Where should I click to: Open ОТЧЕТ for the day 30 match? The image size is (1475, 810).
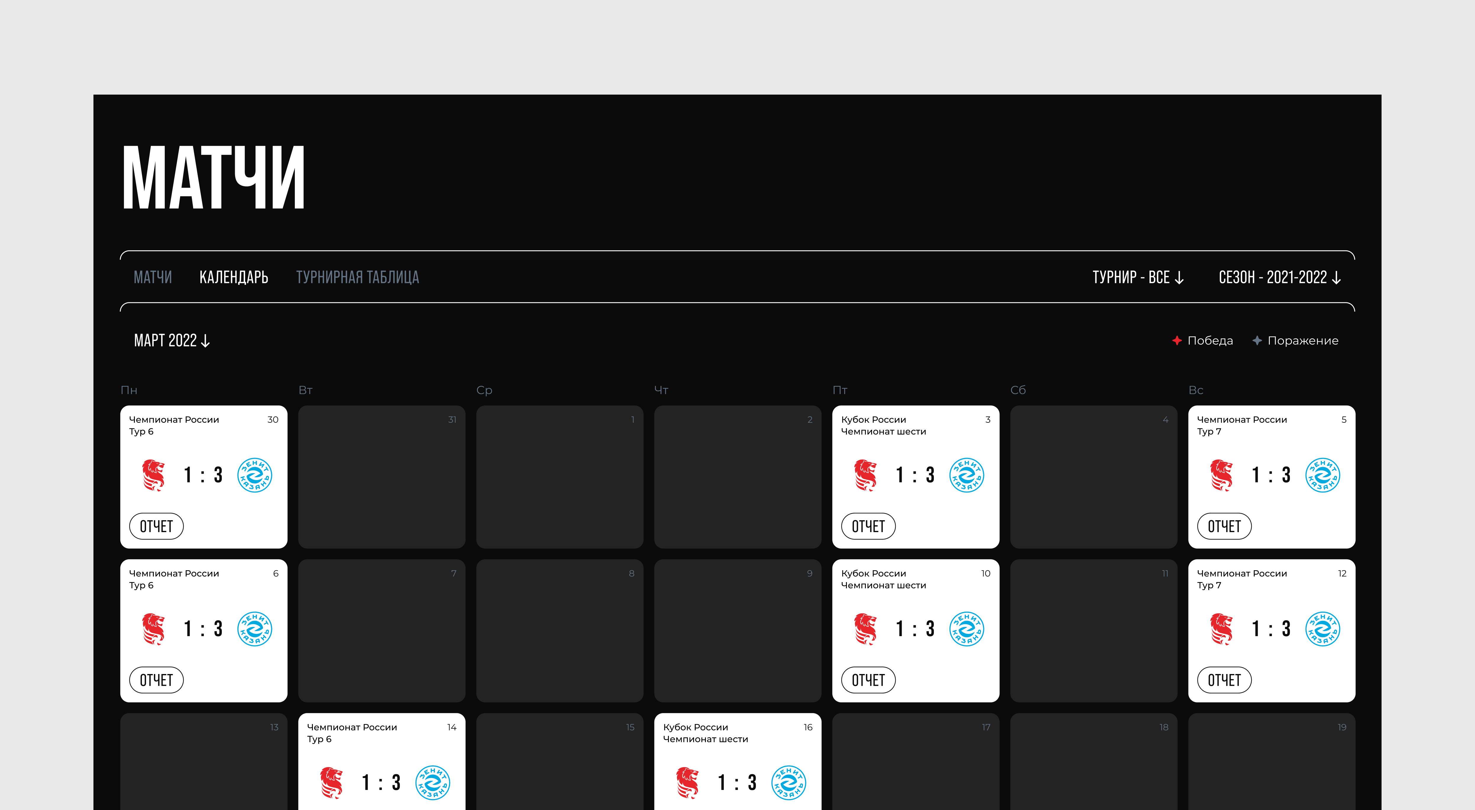156,526
